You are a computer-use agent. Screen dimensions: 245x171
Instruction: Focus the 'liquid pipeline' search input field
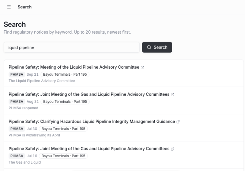72,47
